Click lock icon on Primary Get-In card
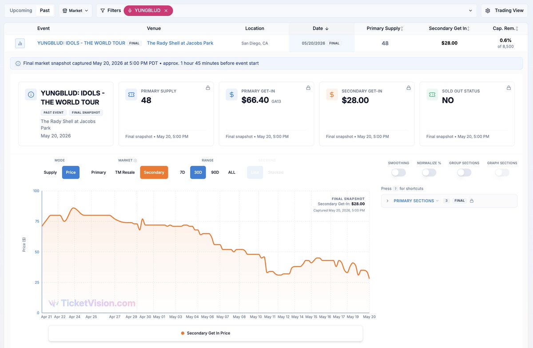This screenshot has height=348, width=533. pyautogui.click(x=308, y=88)
